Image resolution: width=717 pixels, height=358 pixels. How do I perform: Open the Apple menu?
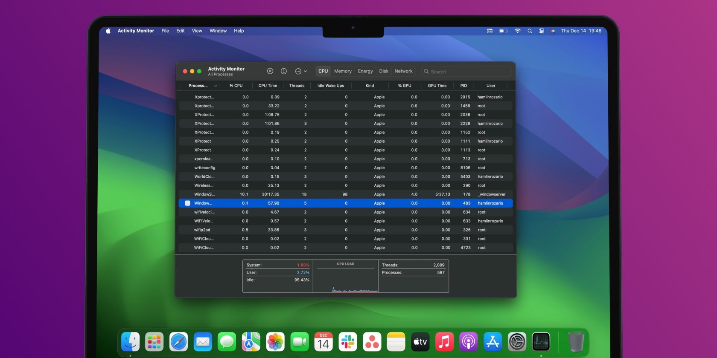(x=108, y=31)
